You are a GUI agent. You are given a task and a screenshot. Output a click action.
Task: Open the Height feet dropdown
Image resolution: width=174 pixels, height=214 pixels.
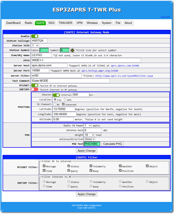(89, 135)
